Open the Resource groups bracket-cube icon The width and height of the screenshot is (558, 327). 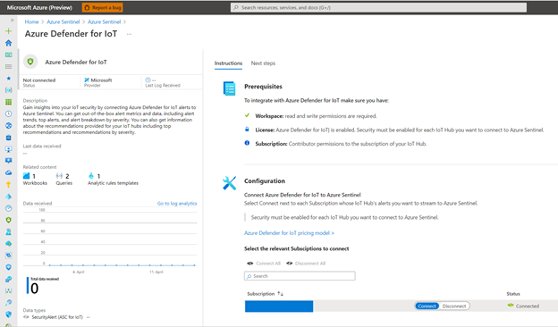(9, 90)
